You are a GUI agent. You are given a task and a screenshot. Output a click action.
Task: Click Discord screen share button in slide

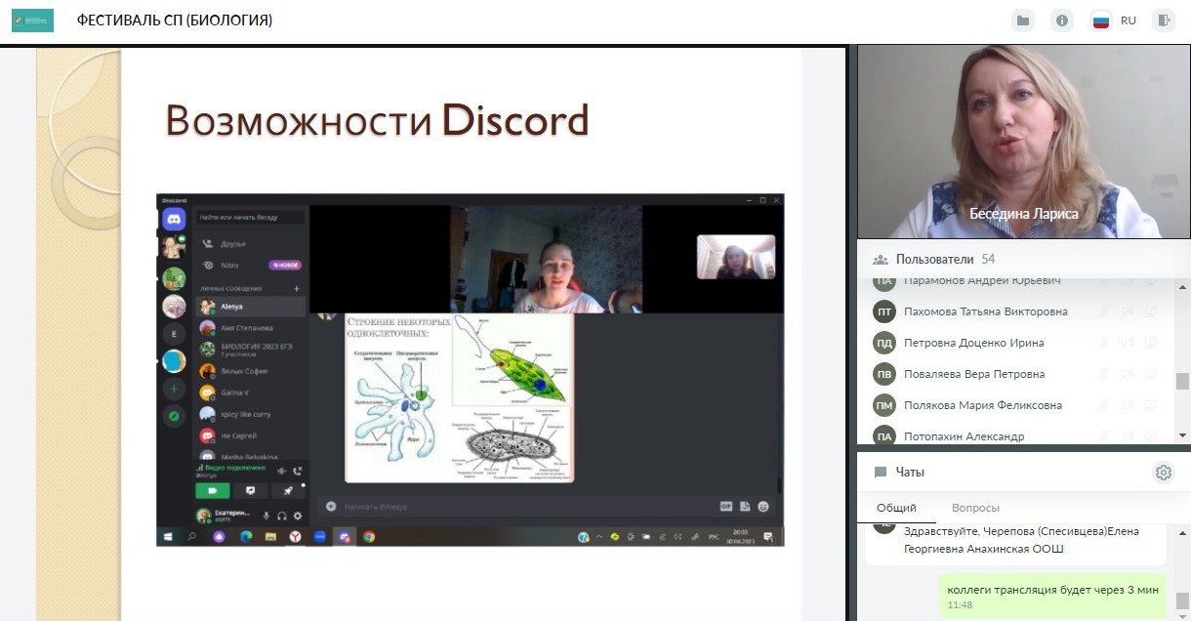pyautogui.click(x=250, y=490)
